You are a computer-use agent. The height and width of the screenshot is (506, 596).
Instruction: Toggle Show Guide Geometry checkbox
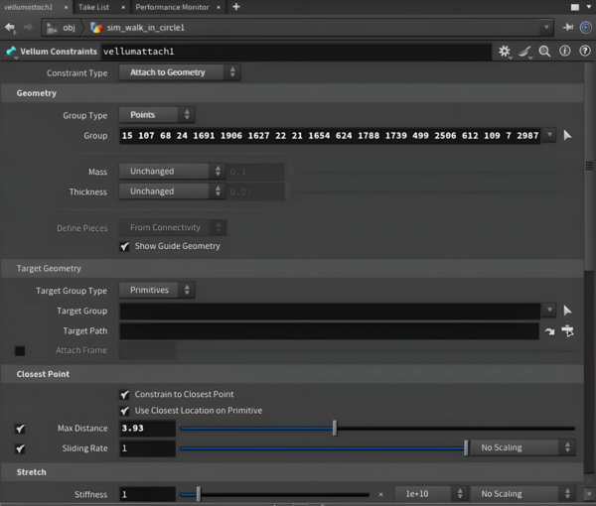[124, 246]
